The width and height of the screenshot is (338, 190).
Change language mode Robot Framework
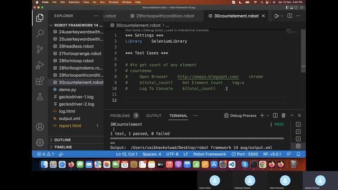coord(210,154)
